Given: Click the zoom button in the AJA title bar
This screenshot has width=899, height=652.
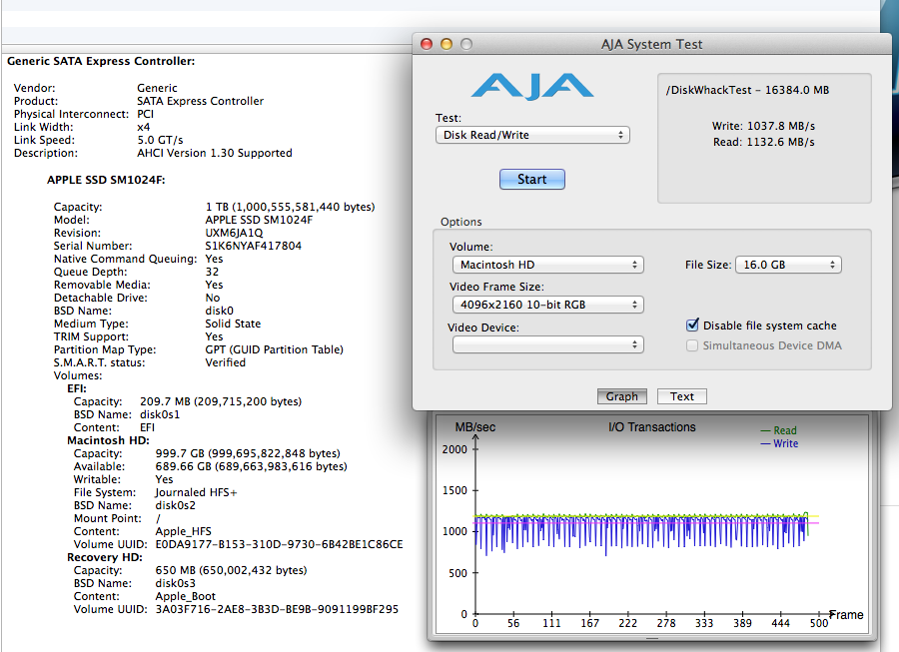Looking at the screenshot, I should (x=465, y=44).
